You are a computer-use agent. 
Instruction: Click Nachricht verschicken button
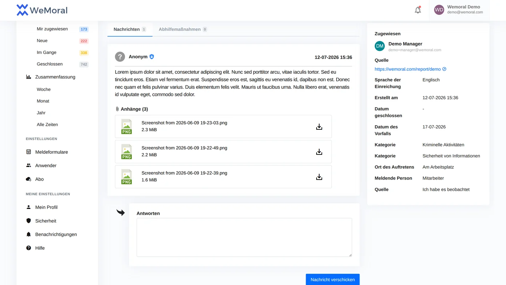(x=333, y=280)
